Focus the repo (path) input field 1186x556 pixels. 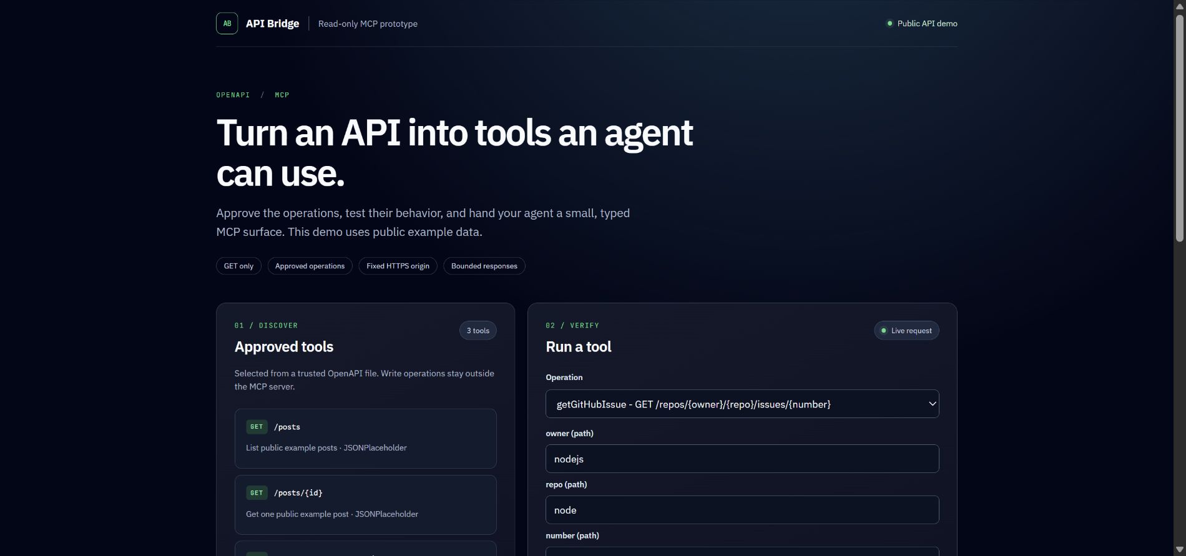click(x=742, y=510)
